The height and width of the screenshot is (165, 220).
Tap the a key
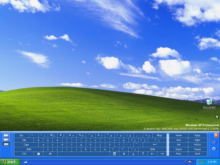pyautogui.click(x=43, y=145)
